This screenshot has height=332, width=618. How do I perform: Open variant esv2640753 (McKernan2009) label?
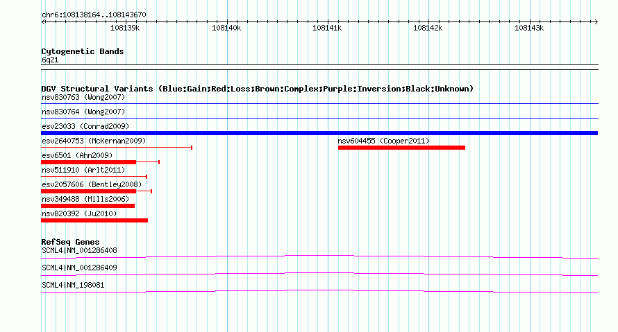coord(94,141)
